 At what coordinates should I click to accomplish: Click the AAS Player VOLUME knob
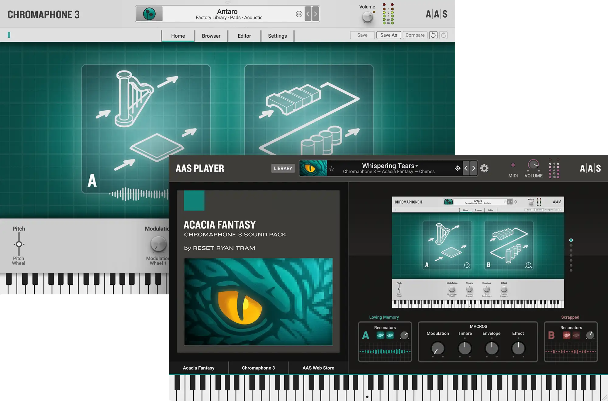tap(533, 165)
